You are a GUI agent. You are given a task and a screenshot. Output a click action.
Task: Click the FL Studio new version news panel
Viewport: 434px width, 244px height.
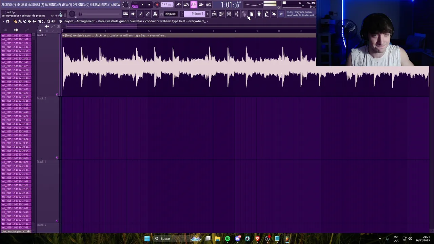301,14
